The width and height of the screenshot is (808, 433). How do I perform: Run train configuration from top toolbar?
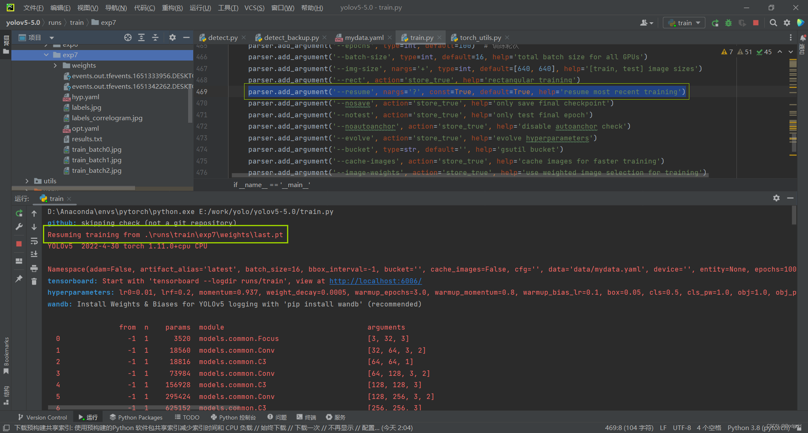click(x=715, y=23)
